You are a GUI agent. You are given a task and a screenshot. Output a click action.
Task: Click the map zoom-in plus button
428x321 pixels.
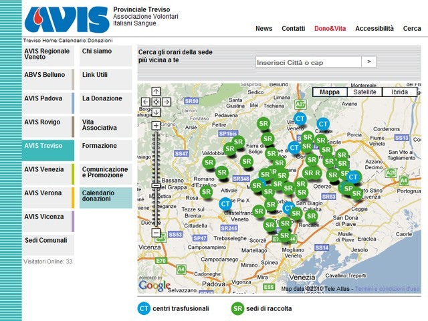pyautogui.click(x=156, y=125)
